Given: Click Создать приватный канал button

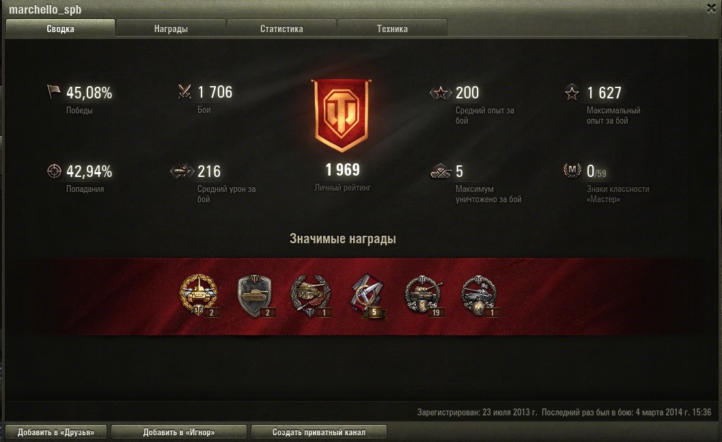Looking at the screenshot, I should pos(318,432).
